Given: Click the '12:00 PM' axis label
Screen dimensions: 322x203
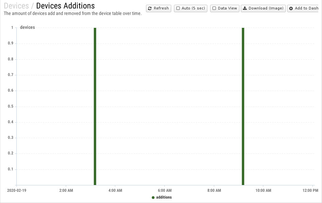Looking at the screenshot, I should coord(310,190).
